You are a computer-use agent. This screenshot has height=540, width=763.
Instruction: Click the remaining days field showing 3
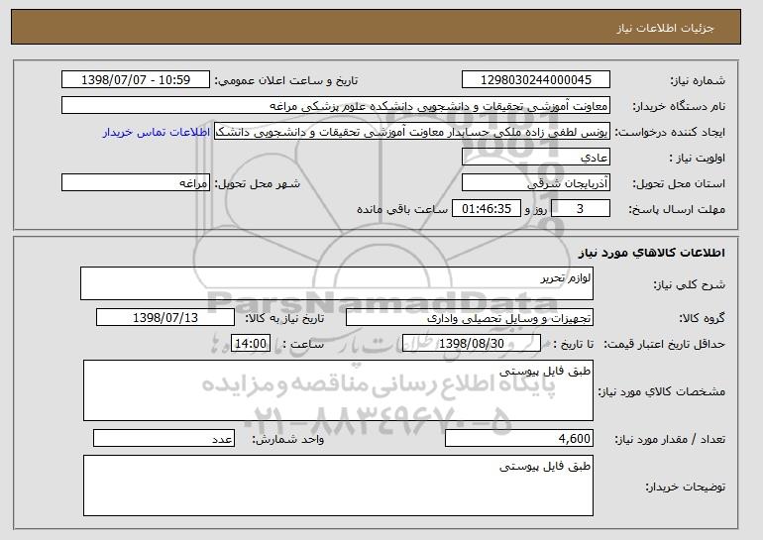(x=580, y=209)
